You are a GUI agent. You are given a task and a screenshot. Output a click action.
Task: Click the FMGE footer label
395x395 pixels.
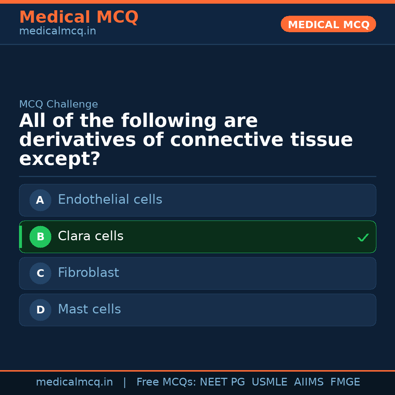point(345,381)
